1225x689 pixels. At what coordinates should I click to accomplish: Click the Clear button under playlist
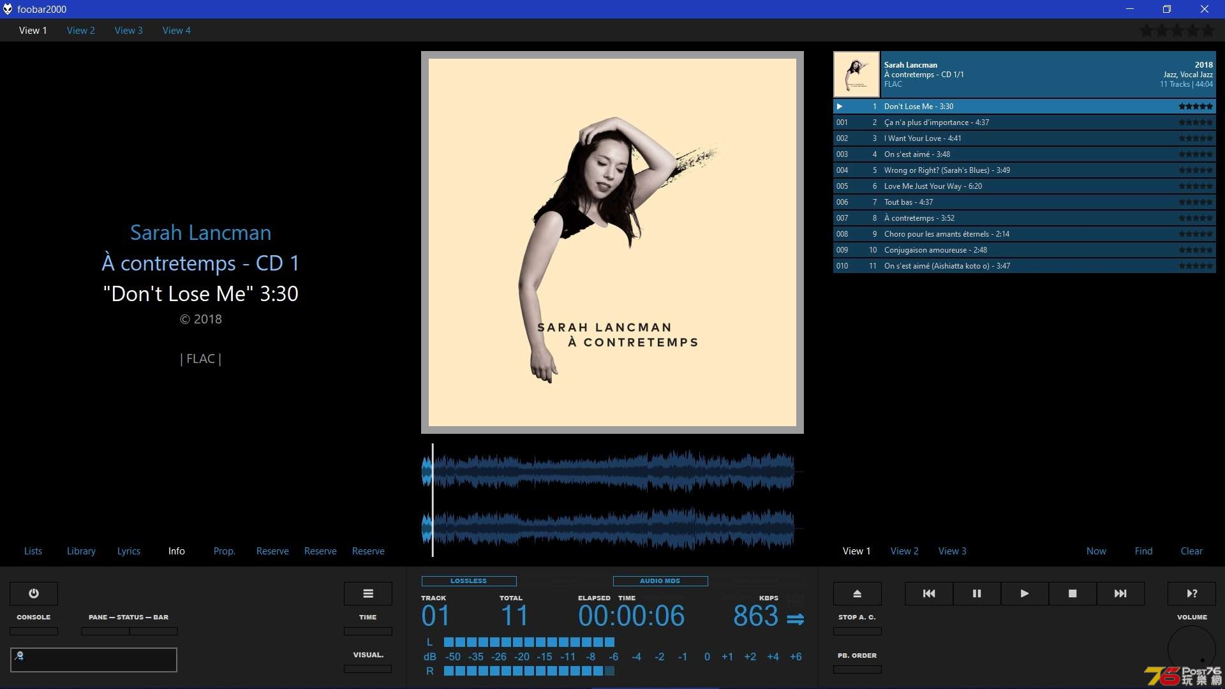point(1192,551)
